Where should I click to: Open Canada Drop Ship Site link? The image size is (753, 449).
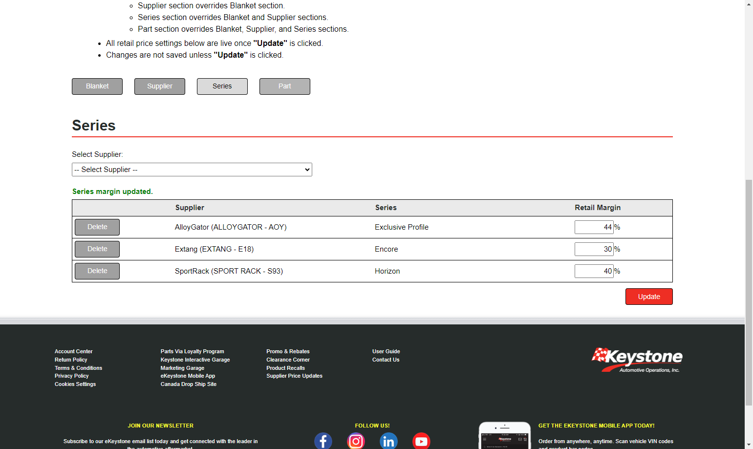pyautogui.click(x=188, y=384)
